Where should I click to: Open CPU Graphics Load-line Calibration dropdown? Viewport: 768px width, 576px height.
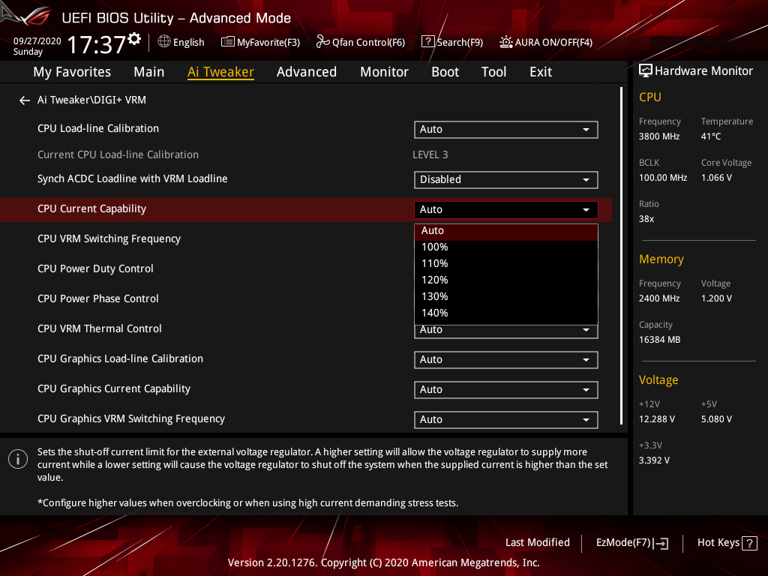coord(506,360)
